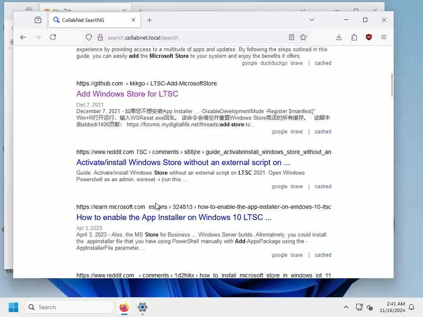
Task: Open Firefox View icon beside the tab
Action: (38, 20)
